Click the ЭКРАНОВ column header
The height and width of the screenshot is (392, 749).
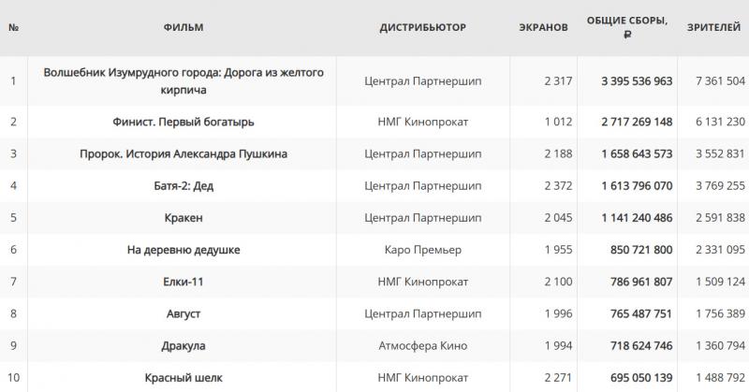tap(543, 27)
